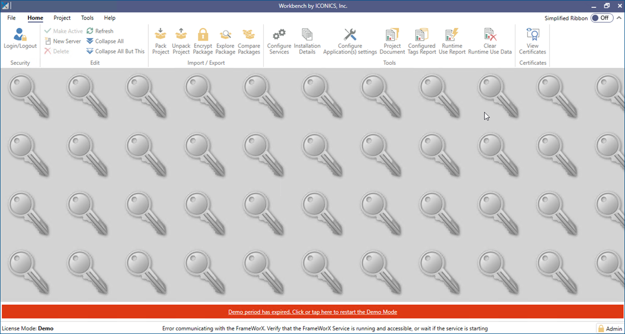The image size is (625, 334).
Task: Open Explore Package tool
Action: point(225,41)
